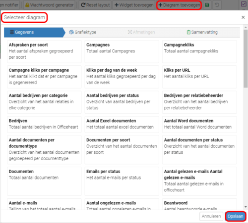
Task: Click the scrollbar up arrow
Action: click(x=246, y=27)
